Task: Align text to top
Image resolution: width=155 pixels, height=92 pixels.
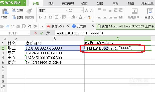Action: tap(100, 10)
